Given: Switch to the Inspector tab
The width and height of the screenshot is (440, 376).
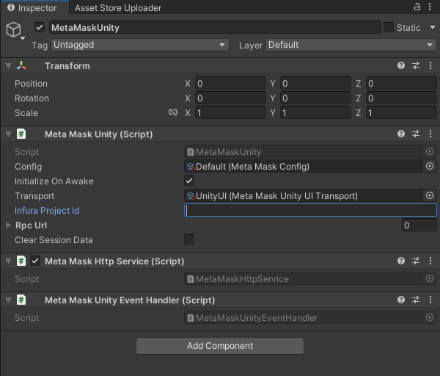Looking at the screenshot, I should pyautogui.click(x=34, y=7).
